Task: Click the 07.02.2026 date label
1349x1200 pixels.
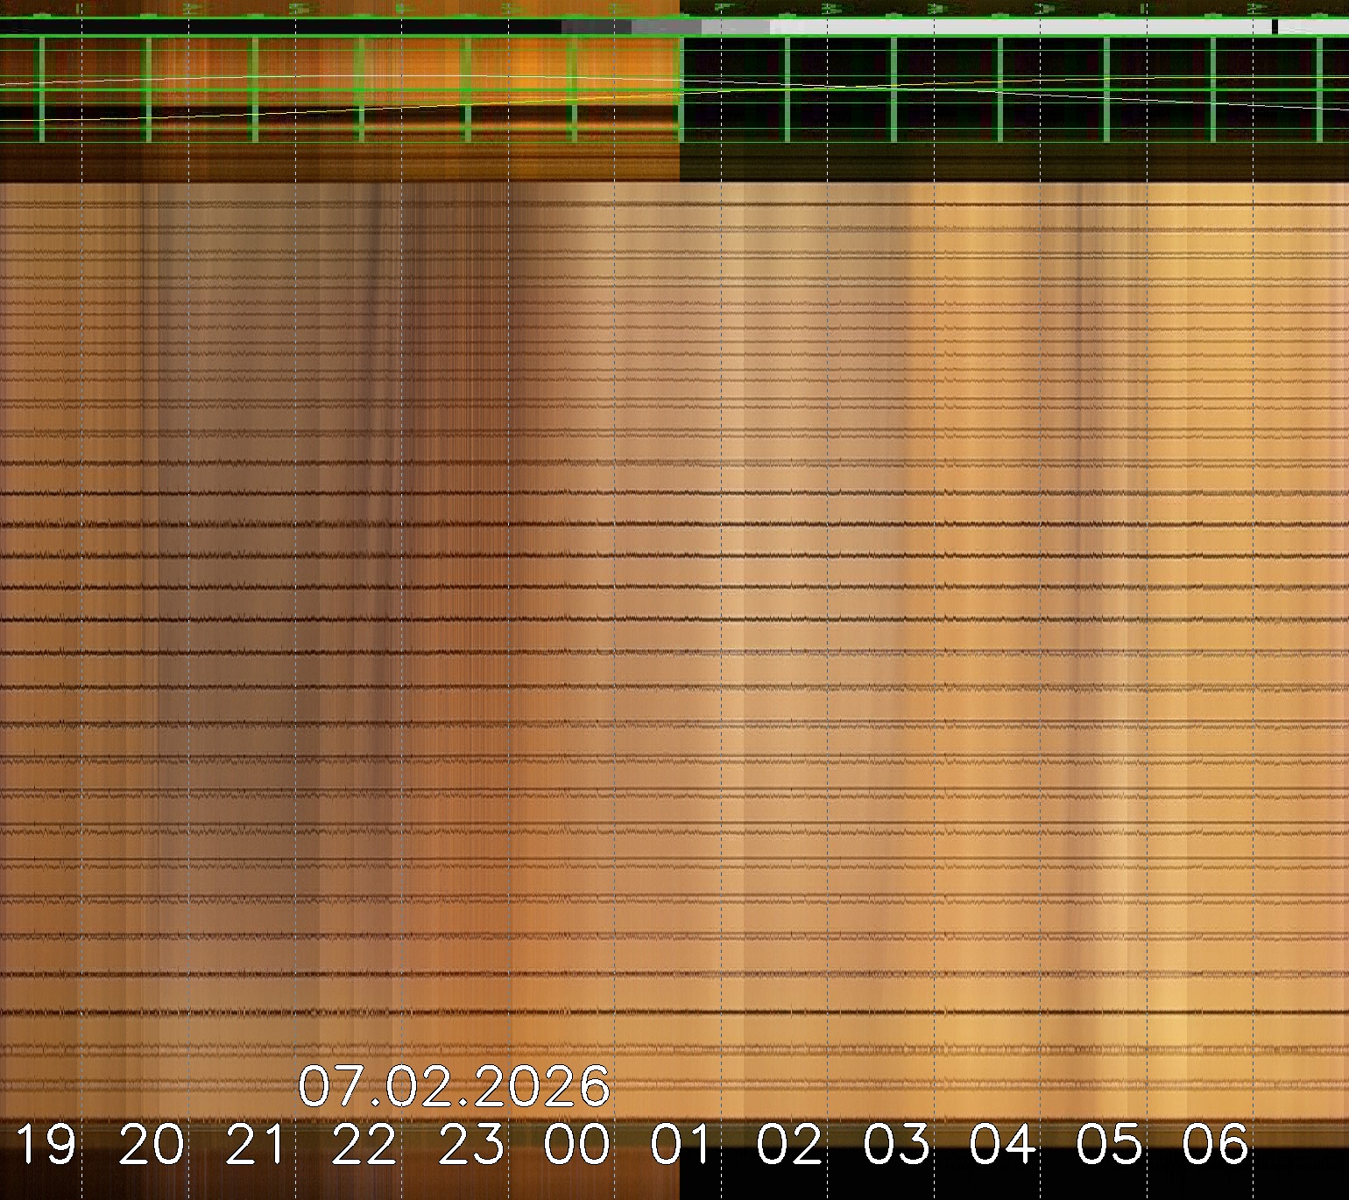Action: tap(454, 1087)
